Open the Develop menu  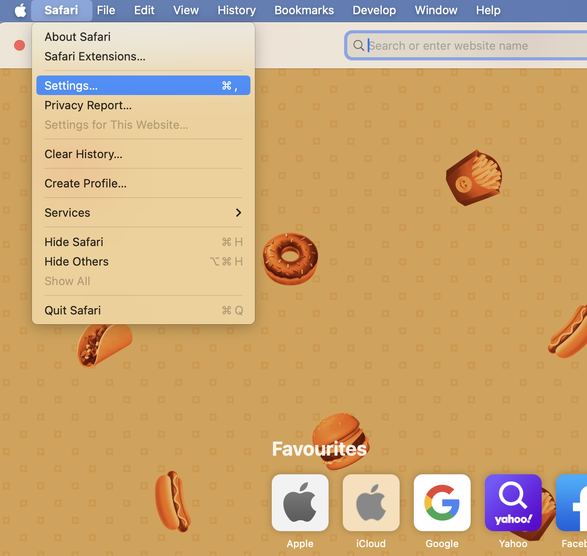[374, 10]
